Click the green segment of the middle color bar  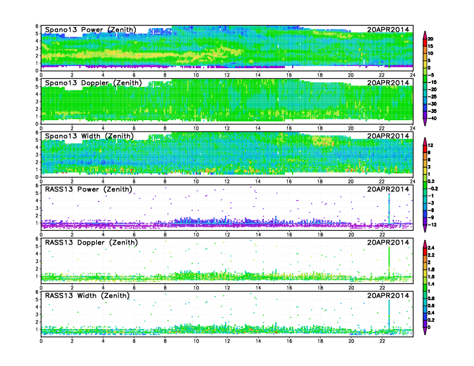click(425, 185)
